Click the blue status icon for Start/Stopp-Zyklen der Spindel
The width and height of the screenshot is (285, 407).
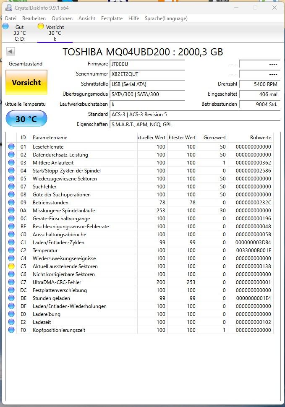(11, 170)
